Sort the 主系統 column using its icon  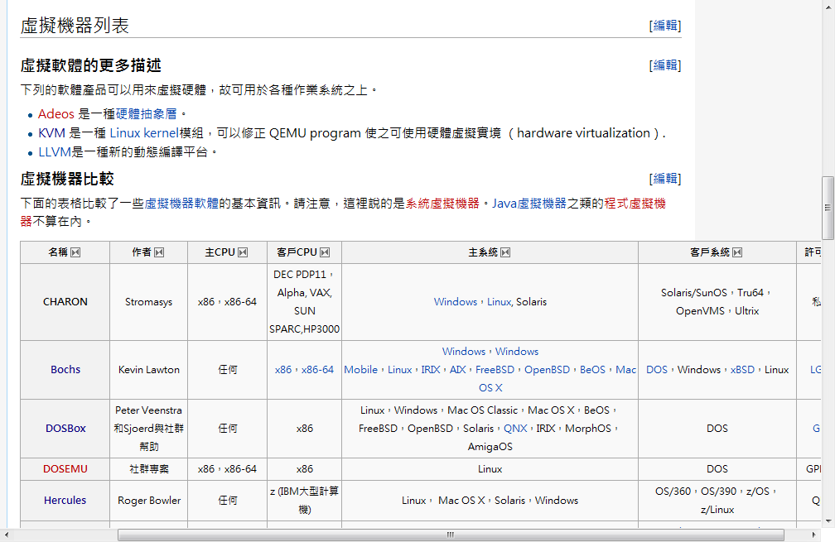tap(505, 252)
